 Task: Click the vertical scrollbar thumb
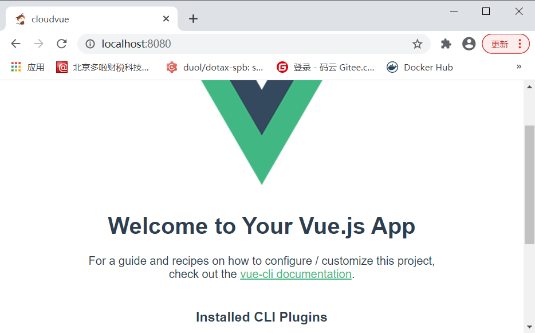529,185
